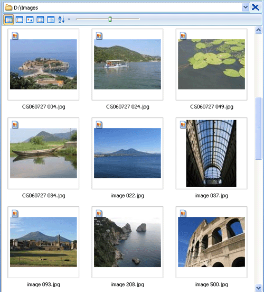Expand the D:\Images path dropdown
The height and width of the screenshot is (292, 264).
point(246,7)
